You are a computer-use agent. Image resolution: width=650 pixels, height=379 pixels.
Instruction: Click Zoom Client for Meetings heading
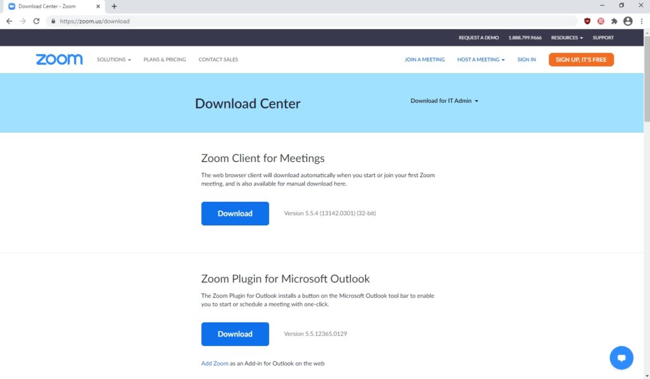pyautogui.click(x=263, y=158)
